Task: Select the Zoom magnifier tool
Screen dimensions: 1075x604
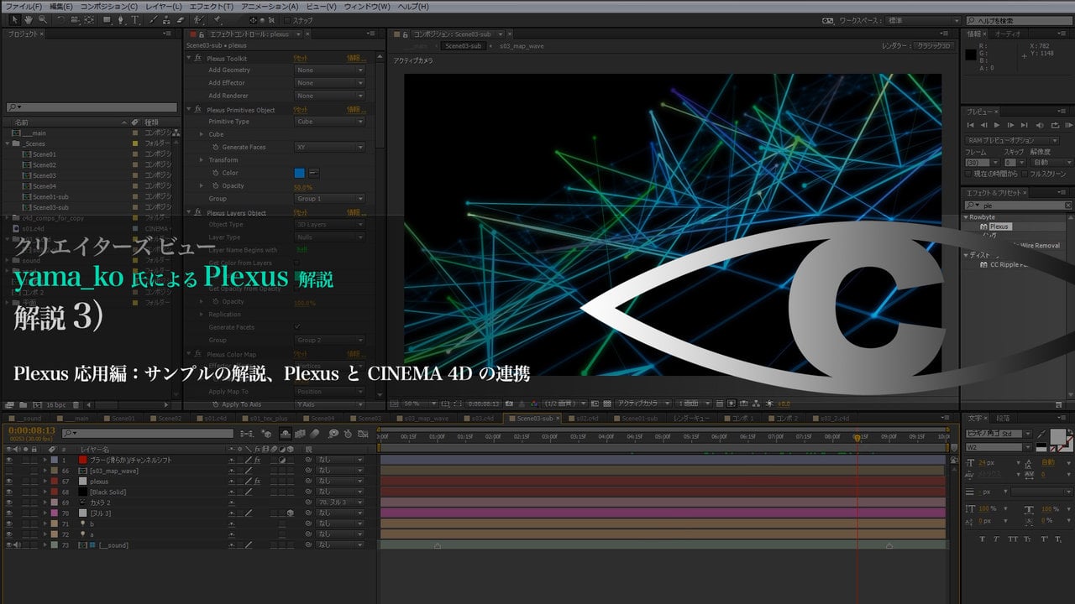Action: coord(43,19)
